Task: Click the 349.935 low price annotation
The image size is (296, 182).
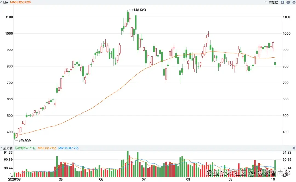Action: coord(23,140)
